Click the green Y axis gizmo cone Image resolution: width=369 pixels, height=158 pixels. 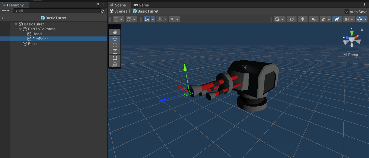[352, 33]
